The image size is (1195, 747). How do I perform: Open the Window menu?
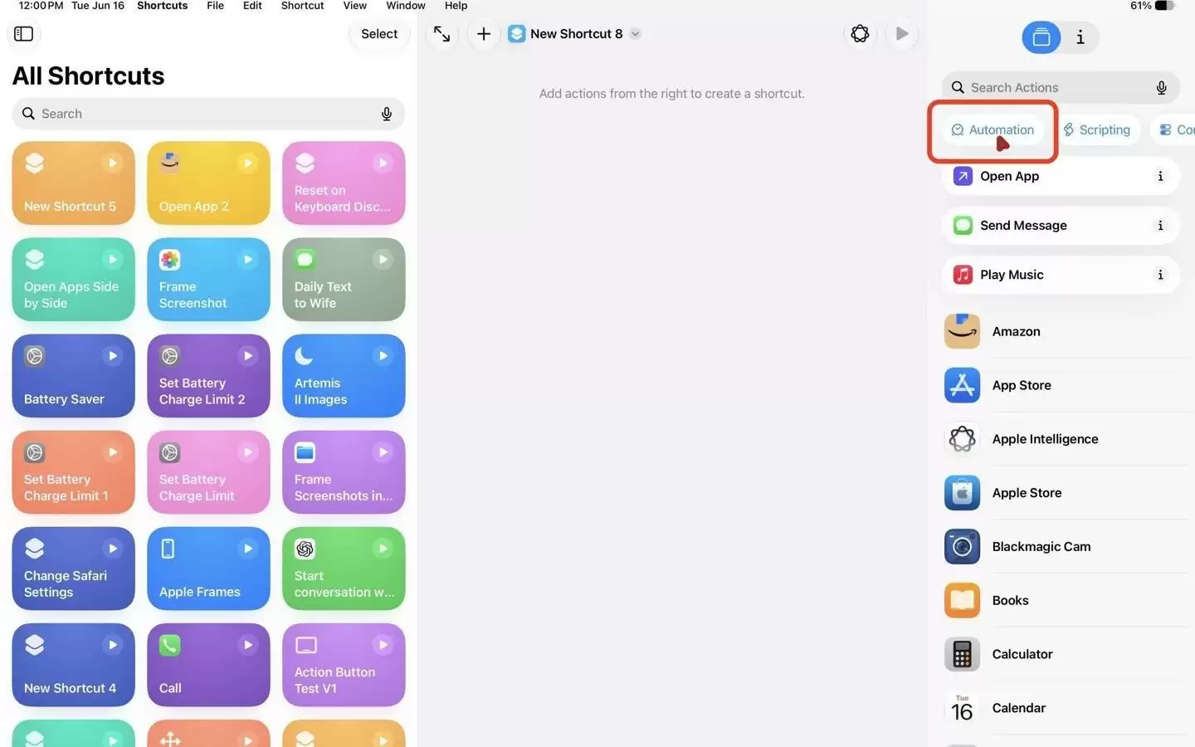click(x=406, y=6)
